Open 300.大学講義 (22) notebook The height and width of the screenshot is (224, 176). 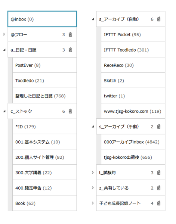click(x=44, y=172)
